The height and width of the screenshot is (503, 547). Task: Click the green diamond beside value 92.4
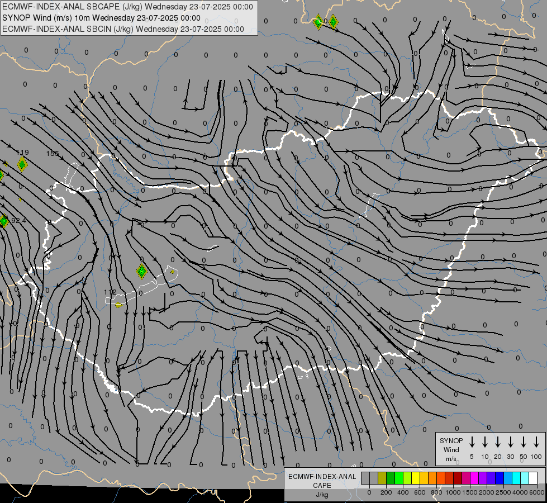4,221
